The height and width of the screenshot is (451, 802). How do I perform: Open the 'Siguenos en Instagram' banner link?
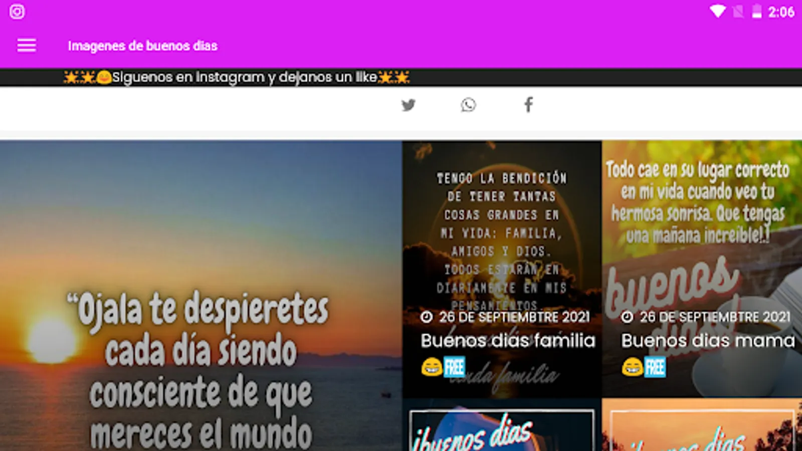237,77
